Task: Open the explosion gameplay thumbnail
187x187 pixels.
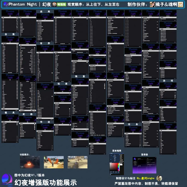Action: 30,162
